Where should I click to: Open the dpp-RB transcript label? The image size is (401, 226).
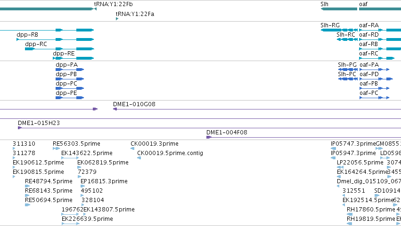(27, 35)
